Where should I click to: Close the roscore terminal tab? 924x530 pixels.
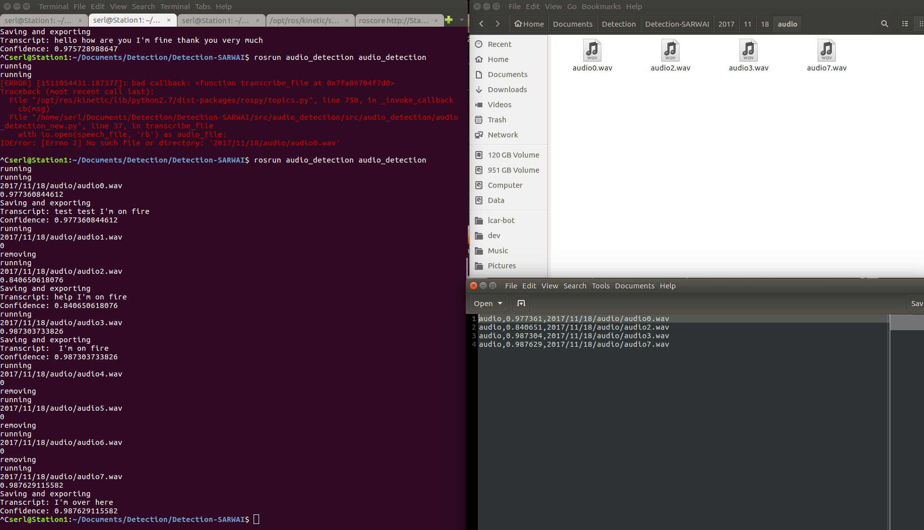(436, 21)
